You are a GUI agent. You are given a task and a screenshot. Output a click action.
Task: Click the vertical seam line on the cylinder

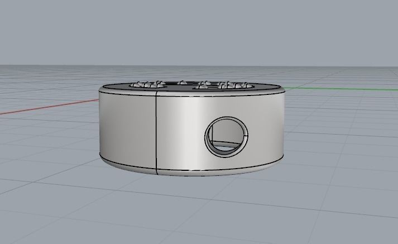(156, 133)
